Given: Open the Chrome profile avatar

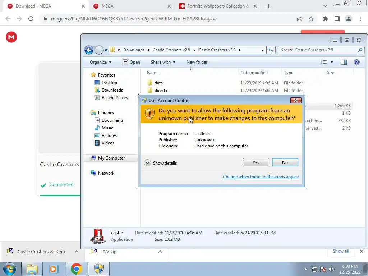Looking at the screenshot, I should (349, 19).
